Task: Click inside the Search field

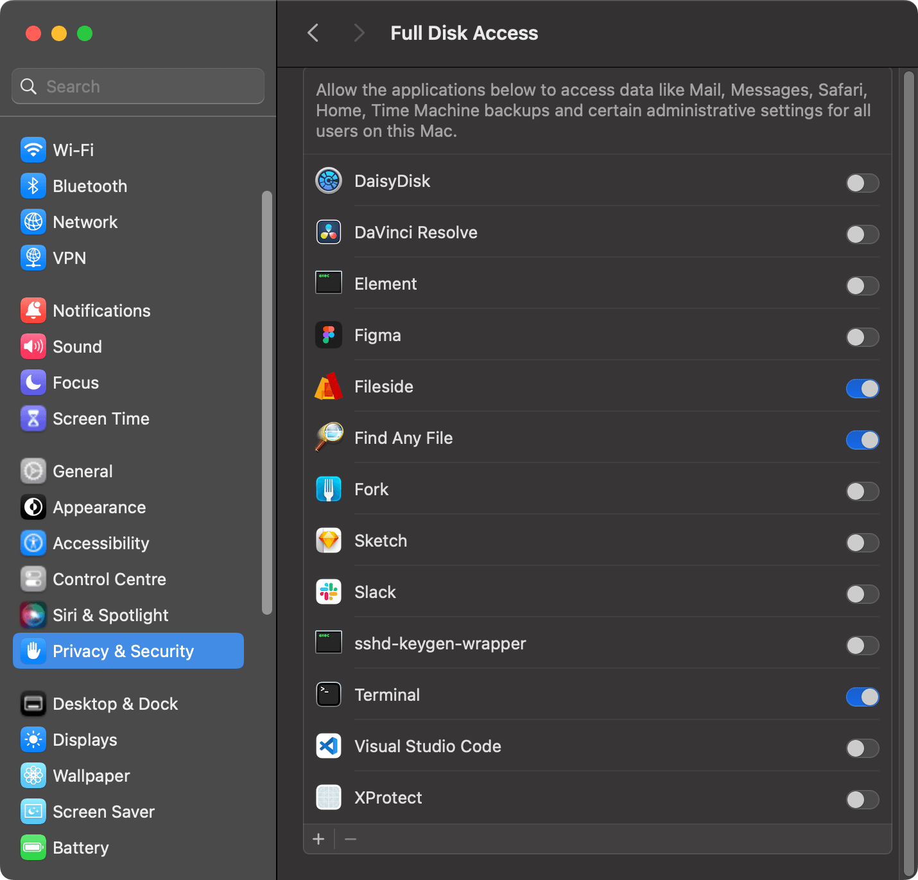Action: (137, 86)
